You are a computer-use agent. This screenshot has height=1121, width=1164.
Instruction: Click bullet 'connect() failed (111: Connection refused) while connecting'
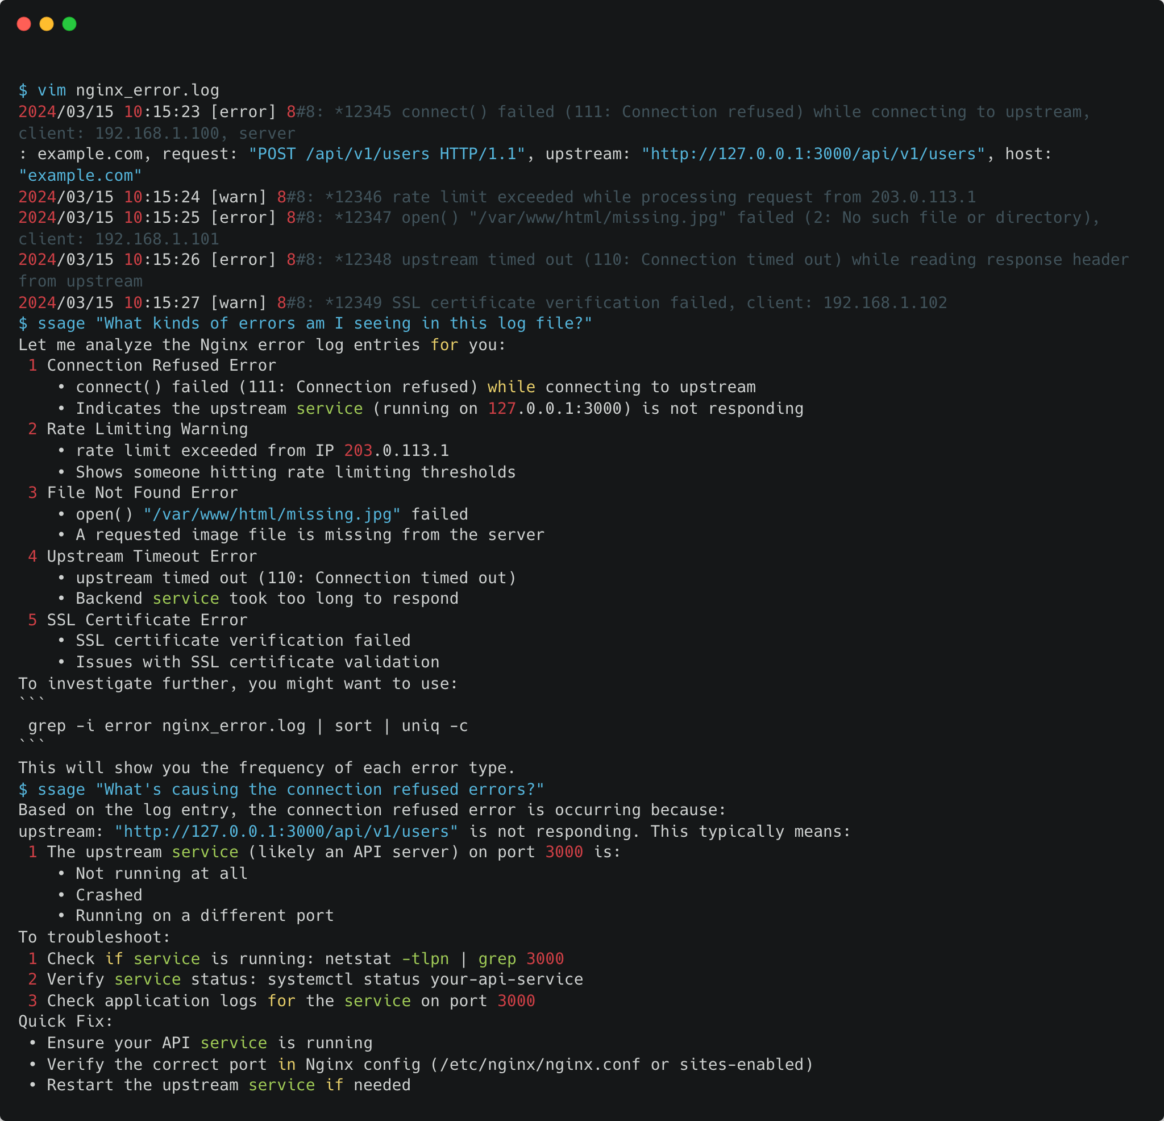[406, 387]
